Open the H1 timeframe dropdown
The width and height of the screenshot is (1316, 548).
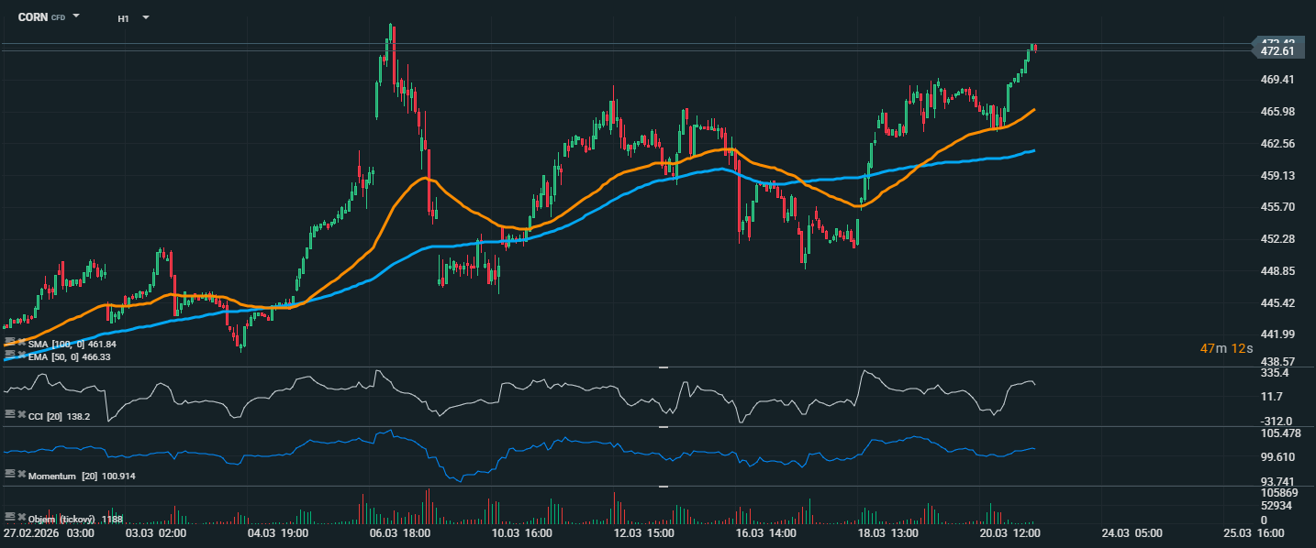[145, 17]
